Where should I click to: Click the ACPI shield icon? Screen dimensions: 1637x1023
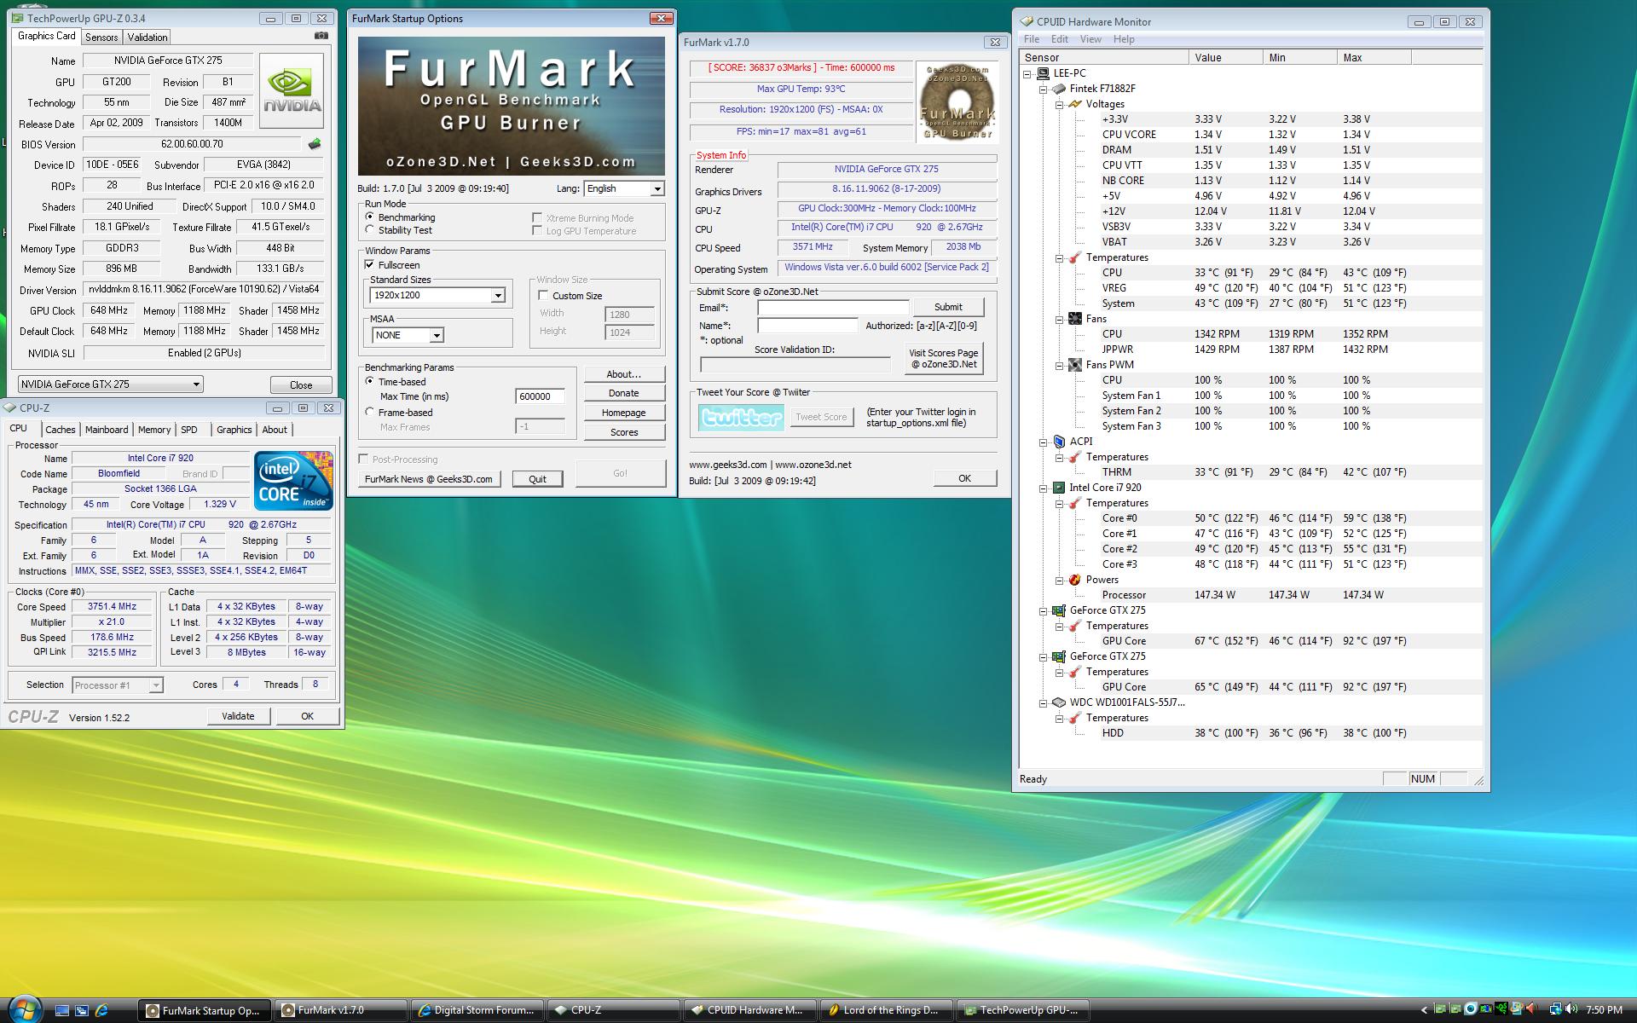[x=1059, y=442]
